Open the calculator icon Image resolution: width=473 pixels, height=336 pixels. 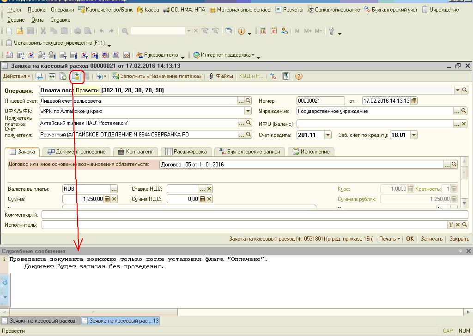(x=263, y=31)
